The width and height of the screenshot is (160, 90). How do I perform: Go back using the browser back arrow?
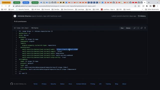pyautogui.click(x=2, y=6)
